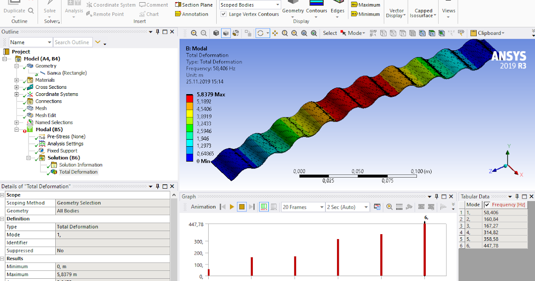Enable the Large Vertex Contours checkbox
This screenshot has height=281, width=535.
tap(223, 14)
